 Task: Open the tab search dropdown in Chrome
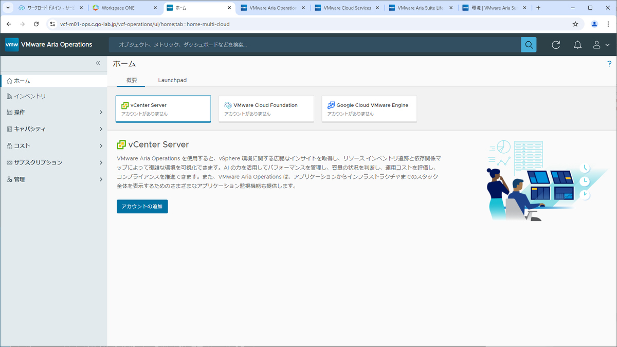click(x=8, y=8)
